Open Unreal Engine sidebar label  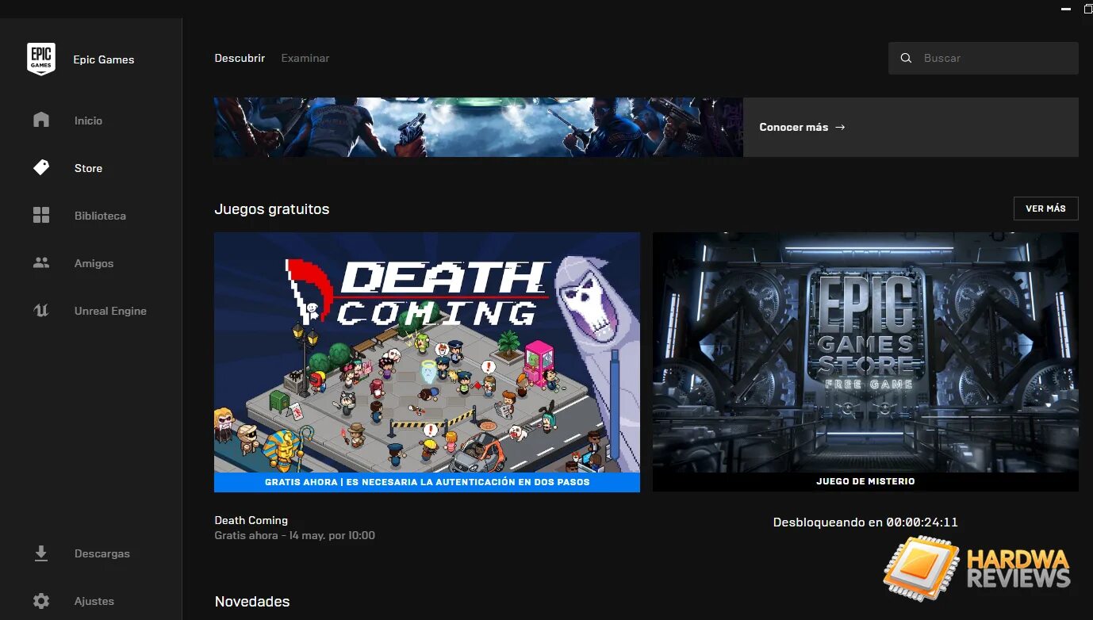[x=110, y=311]
